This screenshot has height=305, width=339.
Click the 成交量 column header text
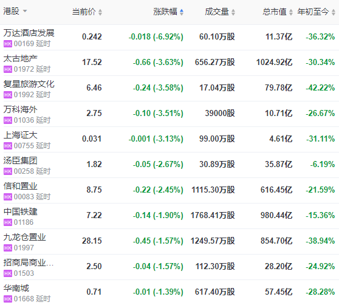pyautogui.click(x=217, y=12)
